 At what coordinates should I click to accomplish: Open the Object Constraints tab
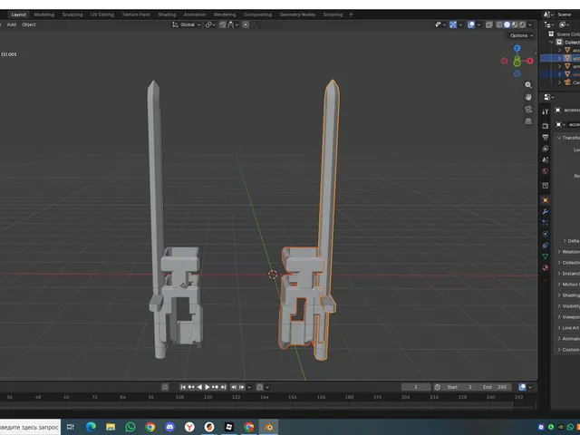tap(546, 246)
